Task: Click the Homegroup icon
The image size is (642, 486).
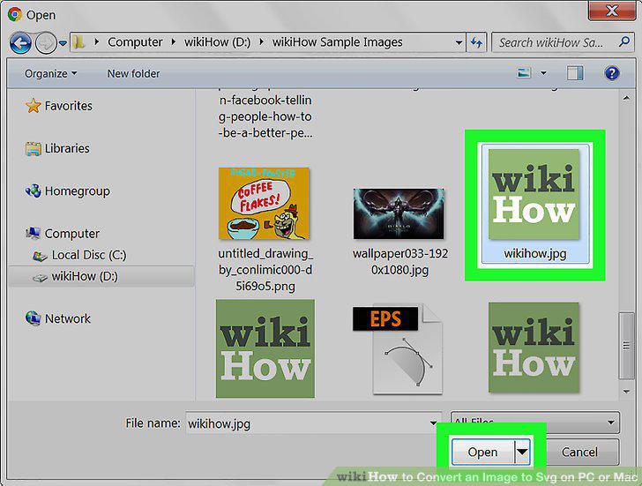Action: (x=34, y=191)
